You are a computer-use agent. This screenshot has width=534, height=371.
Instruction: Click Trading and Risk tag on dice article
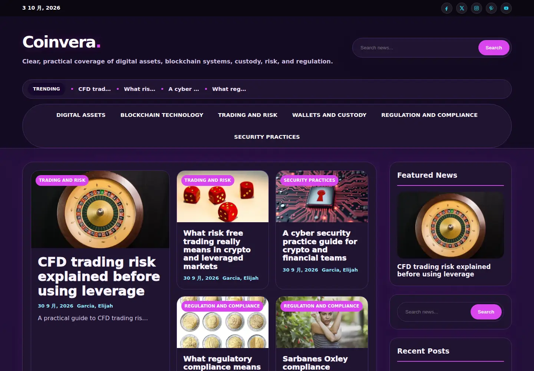click(x=208, y=180)
